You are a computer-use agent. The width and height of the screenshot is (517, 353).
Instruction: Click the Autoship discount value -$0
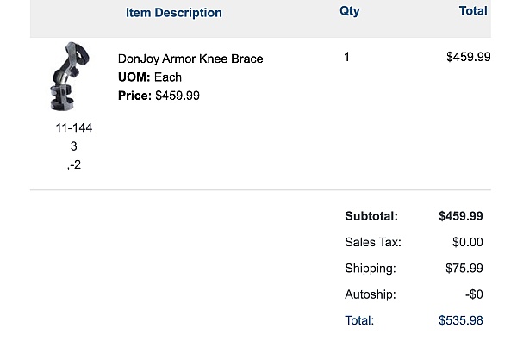[x=473, y=294]
